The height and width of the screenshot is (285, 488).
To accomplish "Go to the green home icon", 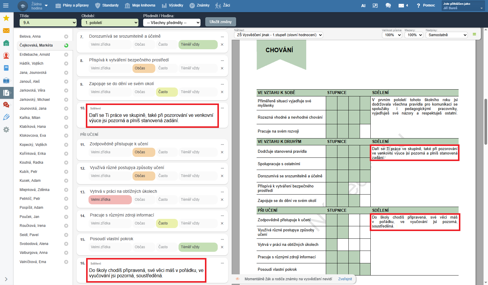I will click(6, 43).
